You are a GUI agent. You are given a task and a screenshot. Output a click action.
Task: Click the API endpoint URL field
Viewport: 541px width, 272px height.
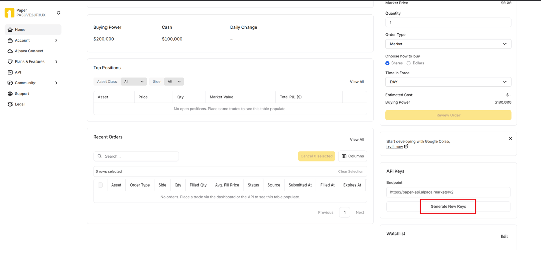point(448,192)
